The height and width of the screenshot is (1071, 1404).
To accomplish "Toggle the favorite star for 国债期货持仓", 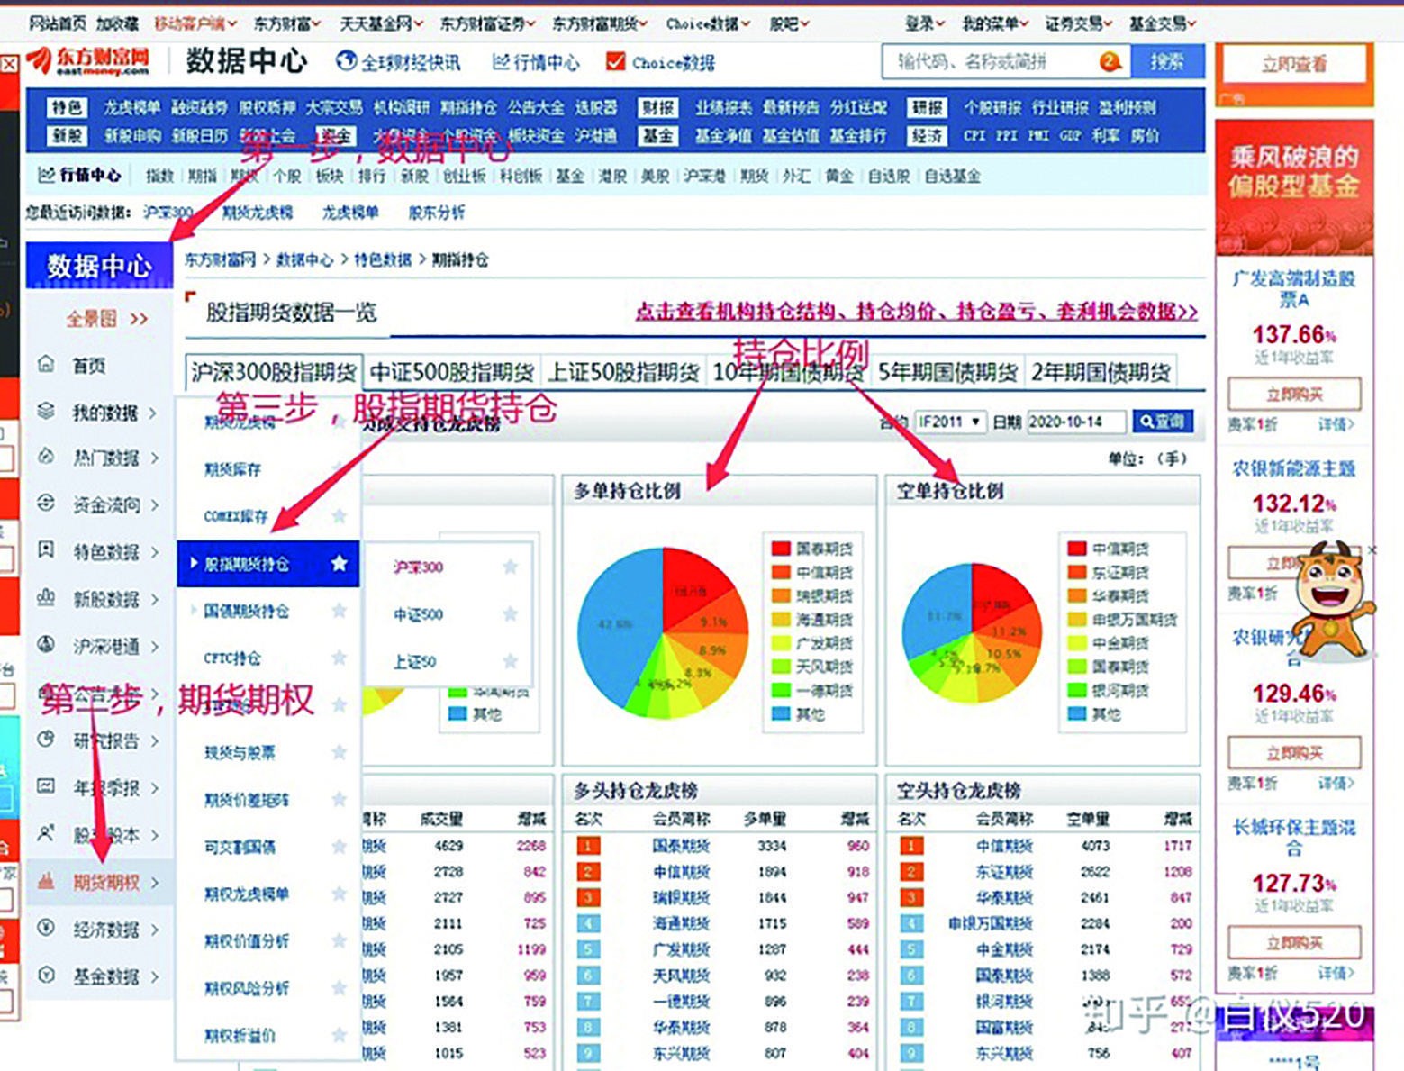I will [x=340, y=611].
